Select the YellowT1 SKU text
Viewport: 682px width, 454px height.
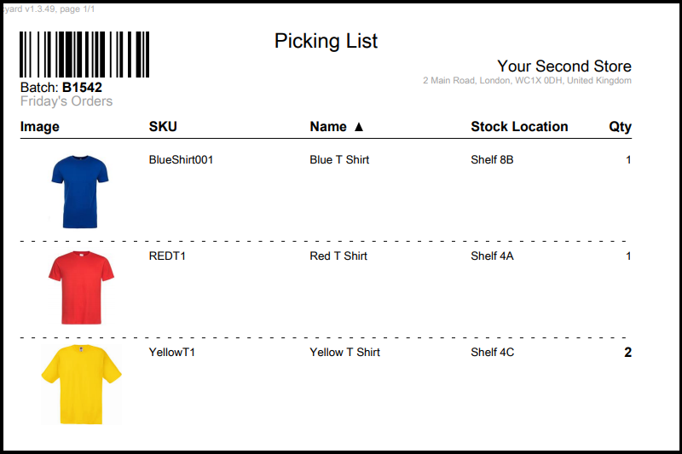[x=172, y=352]
